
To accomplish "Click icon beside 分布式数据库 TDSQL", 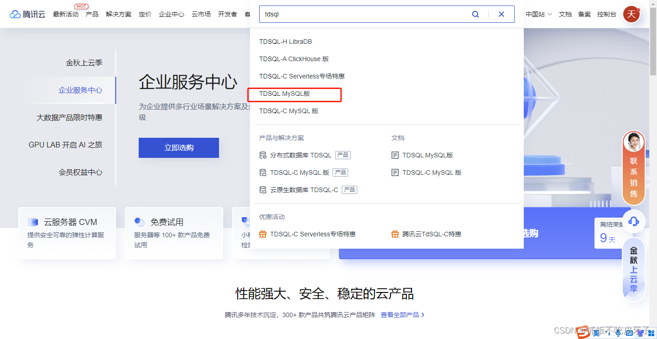I will pos(263,155).
